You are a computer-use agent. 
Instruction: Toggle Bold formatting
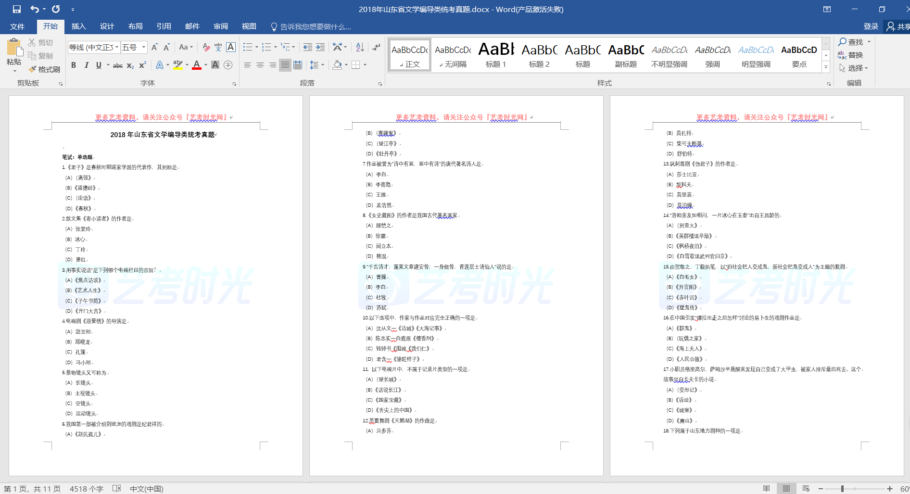[74, 65]
